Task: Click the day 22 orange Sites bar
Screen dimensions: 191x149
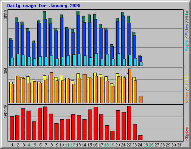Action: coord(130,86)
